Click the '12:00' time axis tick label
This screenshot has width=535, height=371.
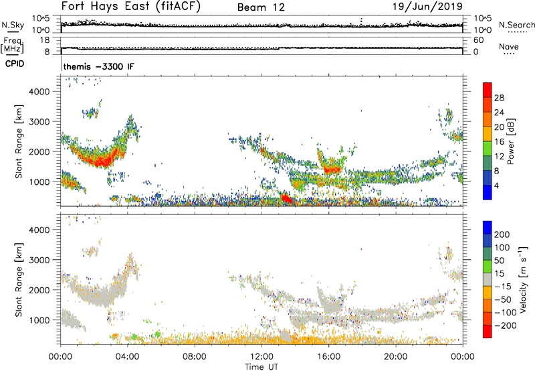(261, 357)
